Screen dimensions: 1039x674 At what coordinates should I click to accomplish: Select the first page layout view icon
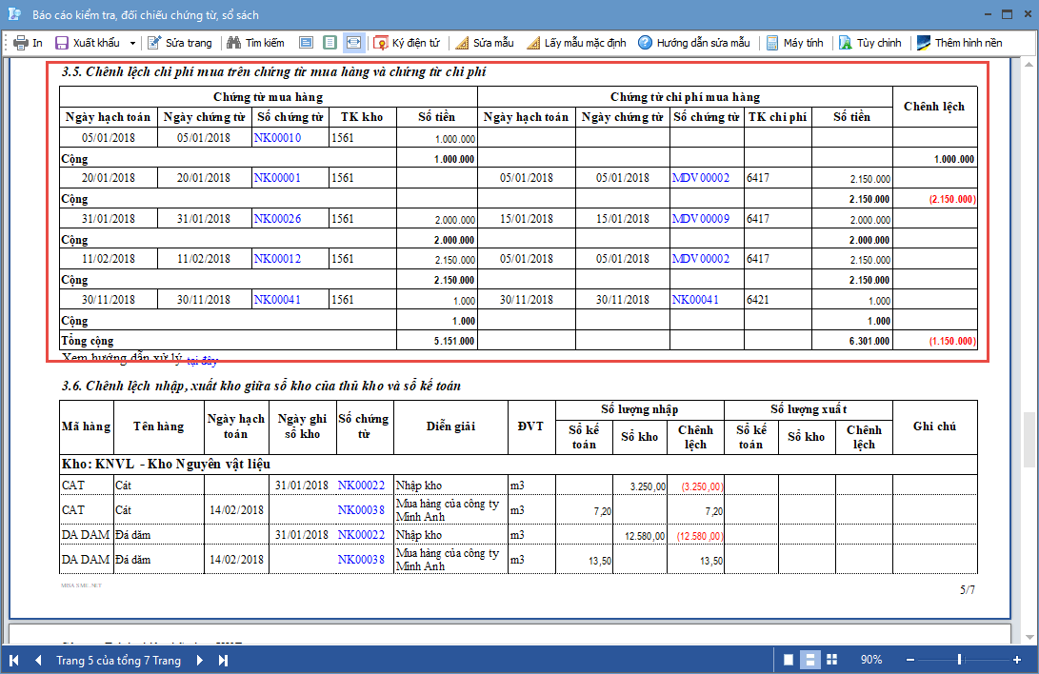click(x=306, y=43)
